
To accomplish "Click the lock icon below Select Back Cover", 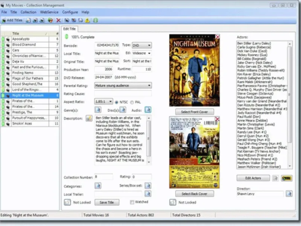I will coord(173,202).
